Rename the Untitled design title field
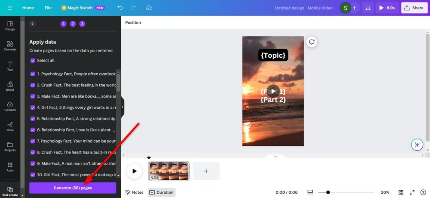The image size is (430, 198). pos(304,8)
